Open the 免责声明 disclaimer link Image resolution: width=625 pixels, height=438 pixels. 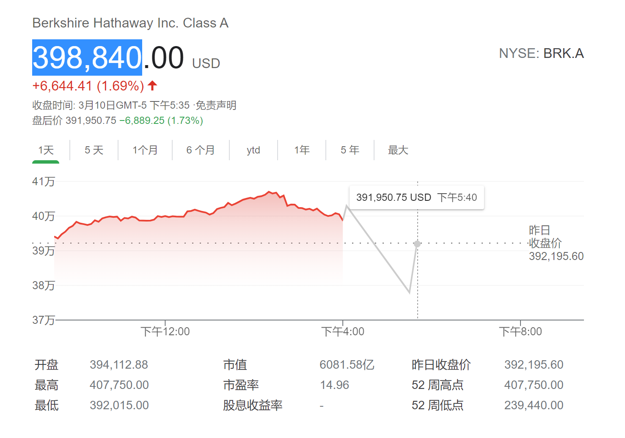pos(216,105)
